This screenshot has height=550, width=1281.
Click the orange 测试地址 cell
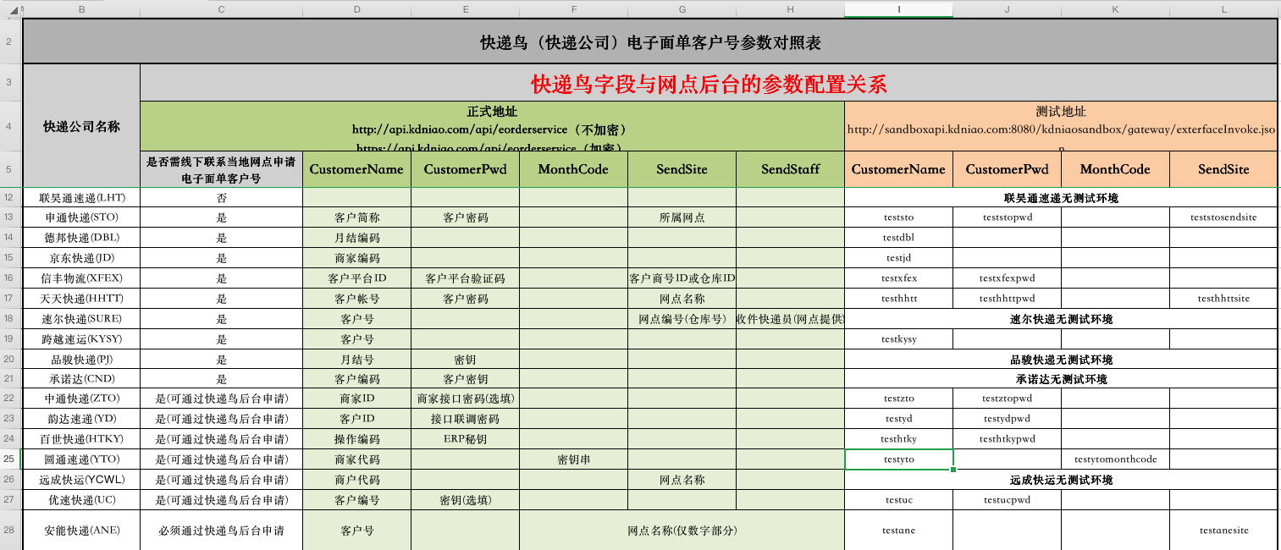click(1061, 126)
